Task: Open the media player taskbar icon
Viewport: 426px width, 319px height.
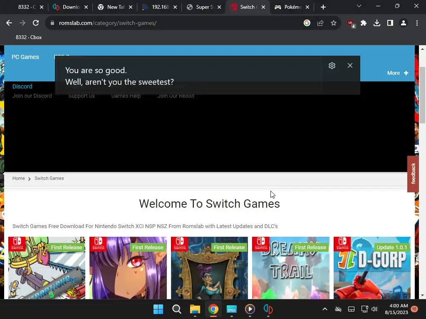Action: point(250,309)
